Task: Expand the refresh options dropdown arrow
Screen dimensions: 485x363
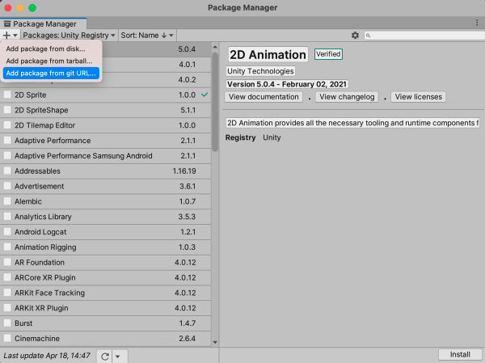Action: click(118, 357)
